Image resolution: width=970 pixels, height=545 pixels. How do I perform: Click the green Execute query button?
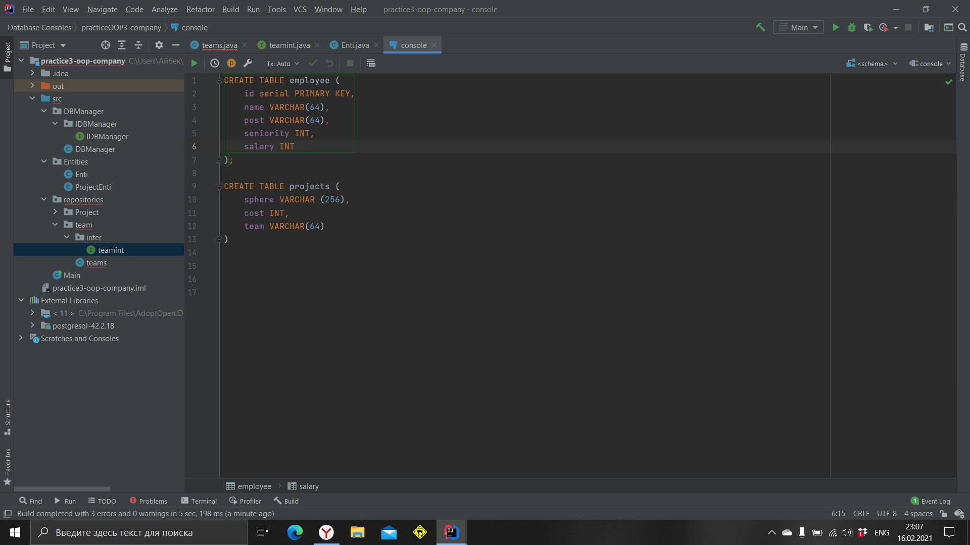click(194, 64)
